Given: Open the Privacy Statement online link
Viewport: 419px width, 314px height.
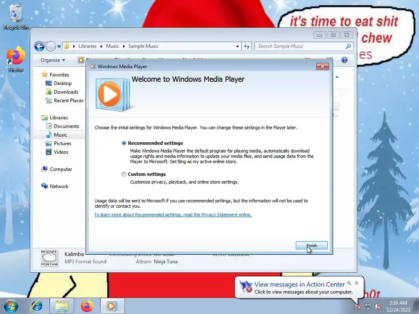Looking at the screenshot, I should (173, 215).
